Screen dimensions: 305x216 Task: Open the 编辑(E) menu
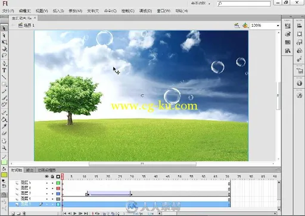pyautogui.click(x=24, y=11)
